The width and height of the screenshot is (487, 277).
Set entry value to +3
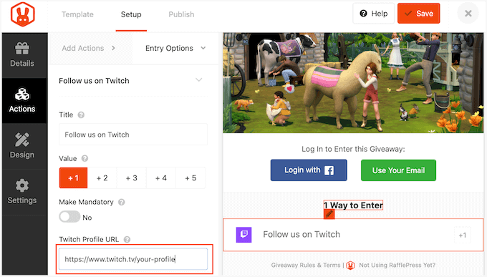click(x=131, y=178)
